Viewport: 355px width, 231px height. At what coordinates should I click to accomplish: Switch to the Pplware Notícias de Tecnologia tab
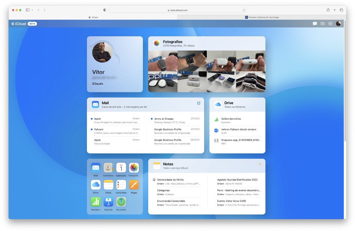coord(262,17)
